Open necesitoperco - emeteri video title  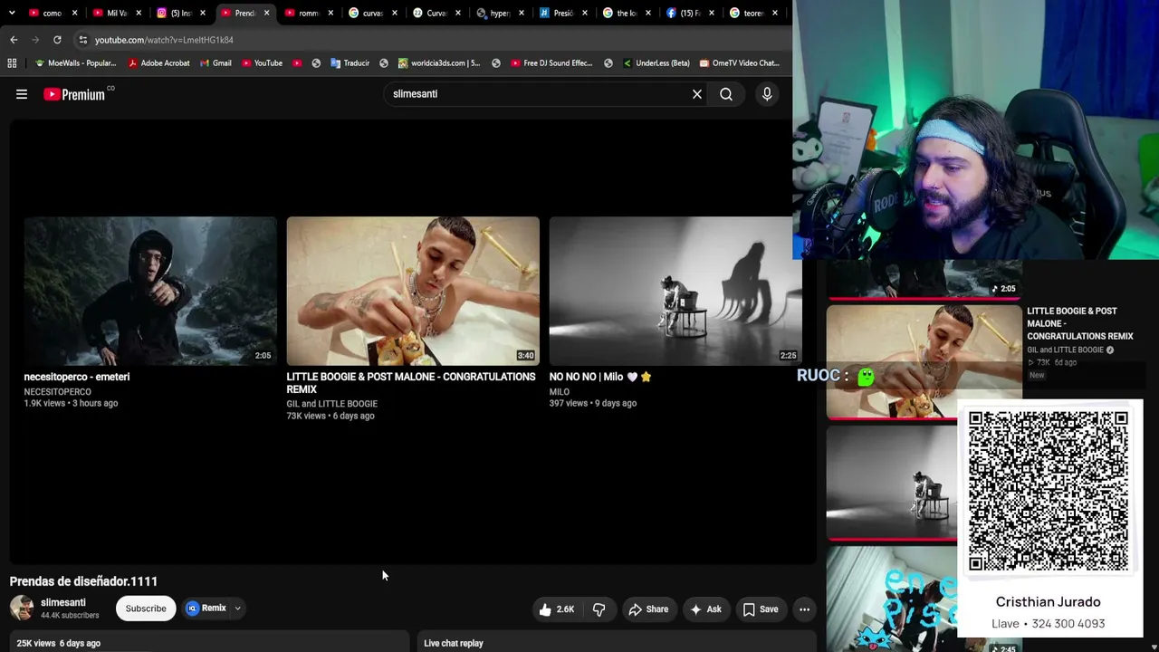[77, 377]
